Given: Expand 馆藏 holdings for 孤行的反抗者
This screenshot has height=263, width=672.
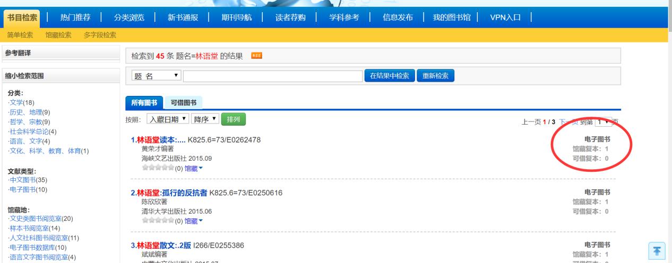Looking at the screenshot, I should coord(193,221).
